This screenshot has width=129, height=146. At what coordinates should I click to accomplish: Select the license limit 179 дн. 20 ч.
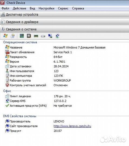pyautogui.click(x=62, y=96)
